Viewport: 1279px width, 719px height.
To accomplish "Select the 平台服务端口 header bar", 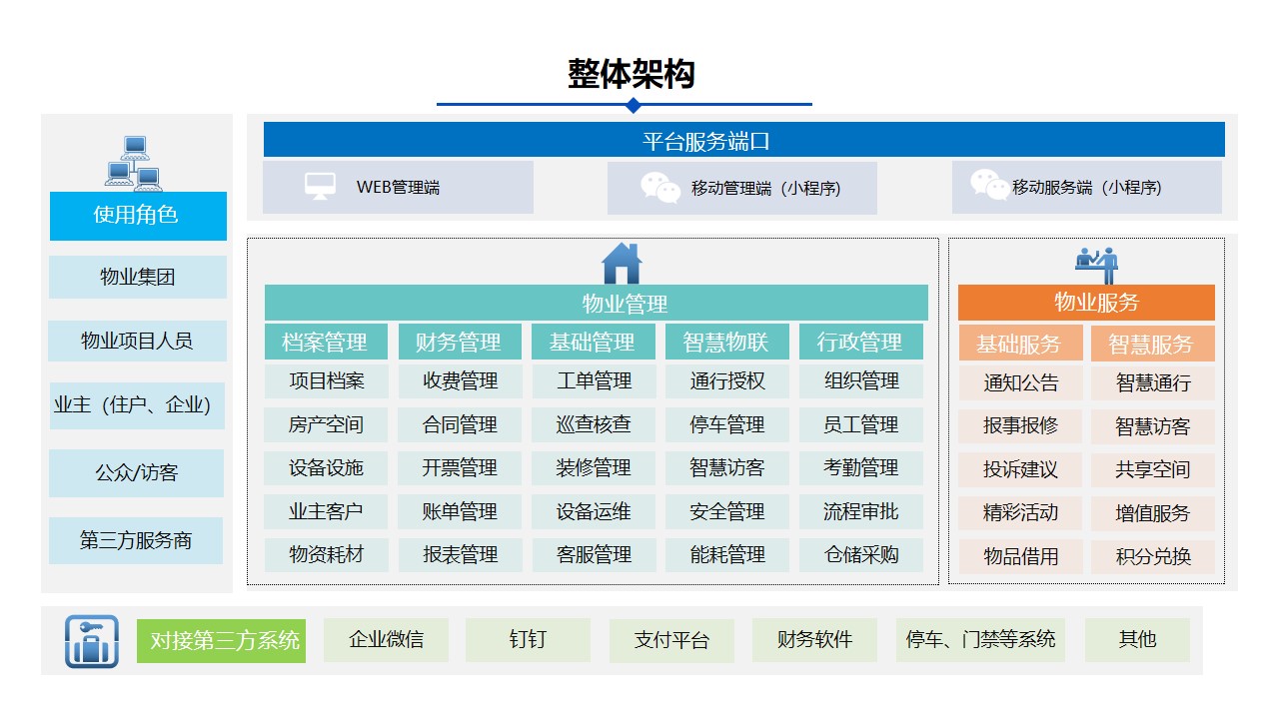I will pyautogui.click(x=744, y=140).
